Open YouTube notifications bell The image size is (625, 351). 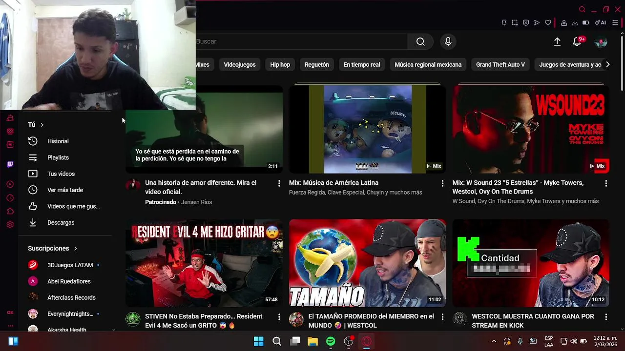pos(577,42)
